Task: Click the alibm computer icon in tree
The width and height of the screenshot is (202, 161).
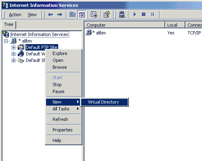Action: tap(14, 41)
